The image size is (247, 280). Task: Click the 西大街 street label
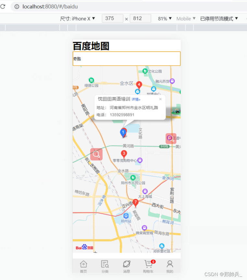(158, 206)
